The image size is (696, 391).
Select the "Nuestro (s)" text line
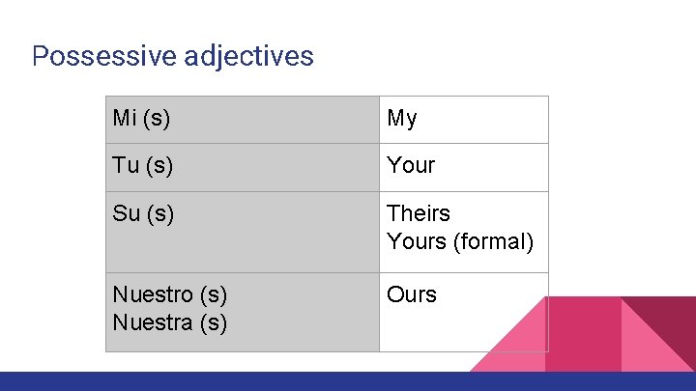[169, 294]
